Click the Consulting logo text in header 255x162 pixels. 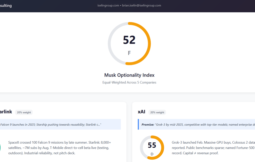pyautogui.click(x=6, y=6)
